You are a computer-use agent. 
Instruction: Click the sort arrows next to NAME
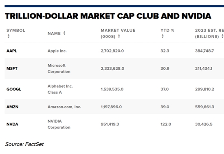(64, 33)
